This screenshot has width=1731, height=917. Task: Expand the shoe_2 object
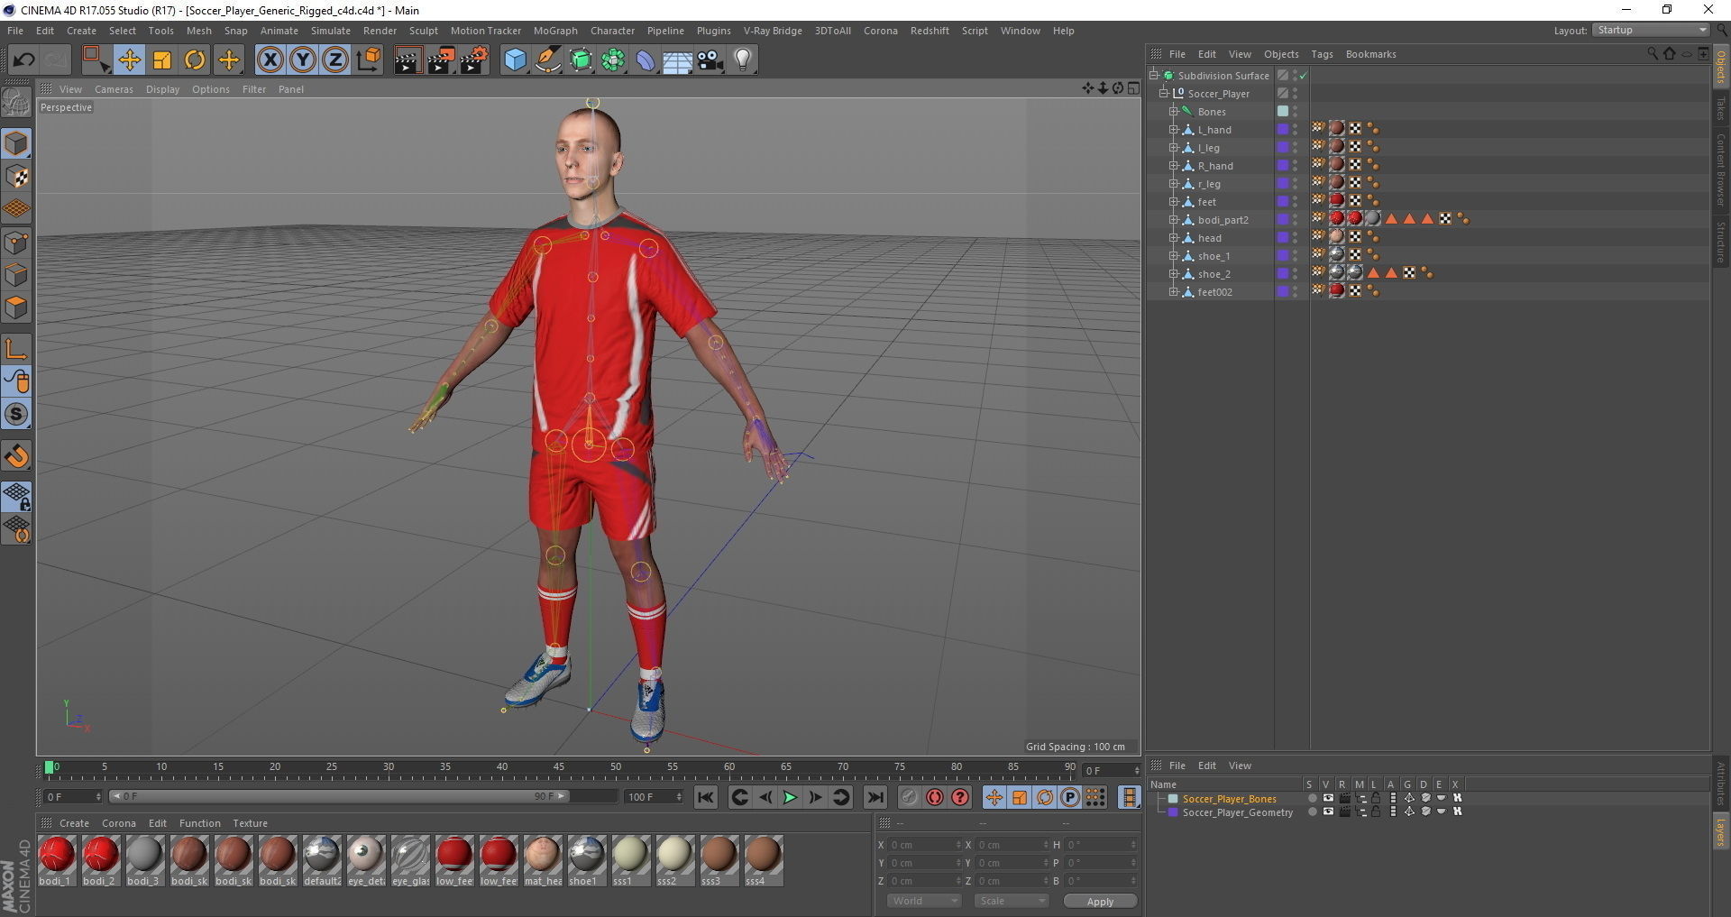[1173, 273]
